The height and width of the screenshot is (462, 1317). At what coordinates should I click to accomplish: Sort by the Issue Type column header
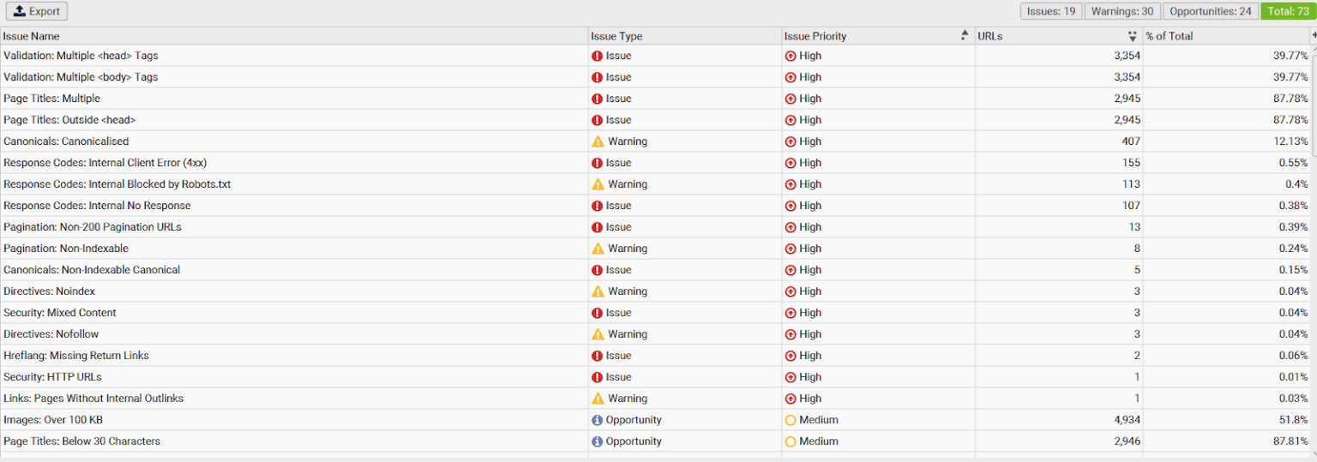pos(616,36)
